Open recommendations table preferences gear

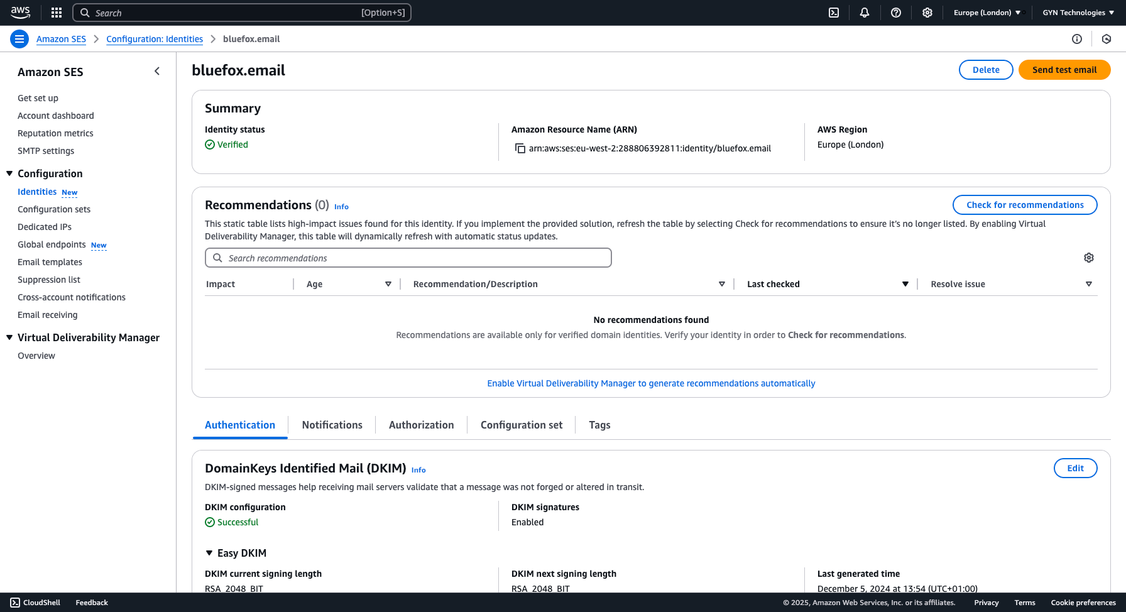(x=1089, y=258)
